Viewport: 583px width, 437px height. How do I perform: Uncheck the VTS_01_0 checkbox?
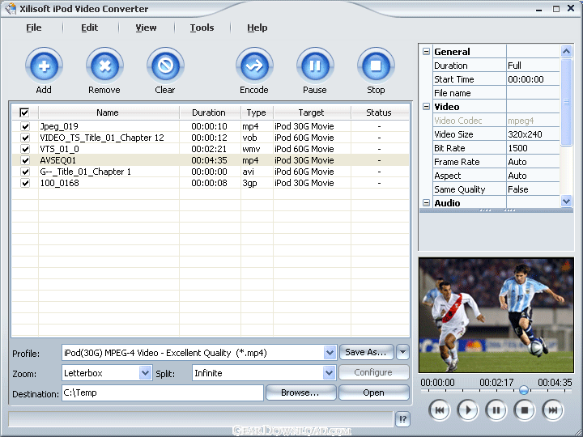point(25,149)
